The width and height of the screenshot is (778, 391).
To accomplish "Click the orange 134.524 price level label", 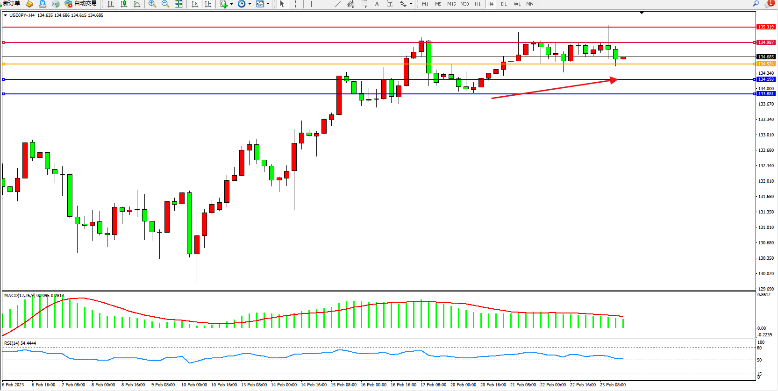I will pyautogui.click(x=766, y=64).
